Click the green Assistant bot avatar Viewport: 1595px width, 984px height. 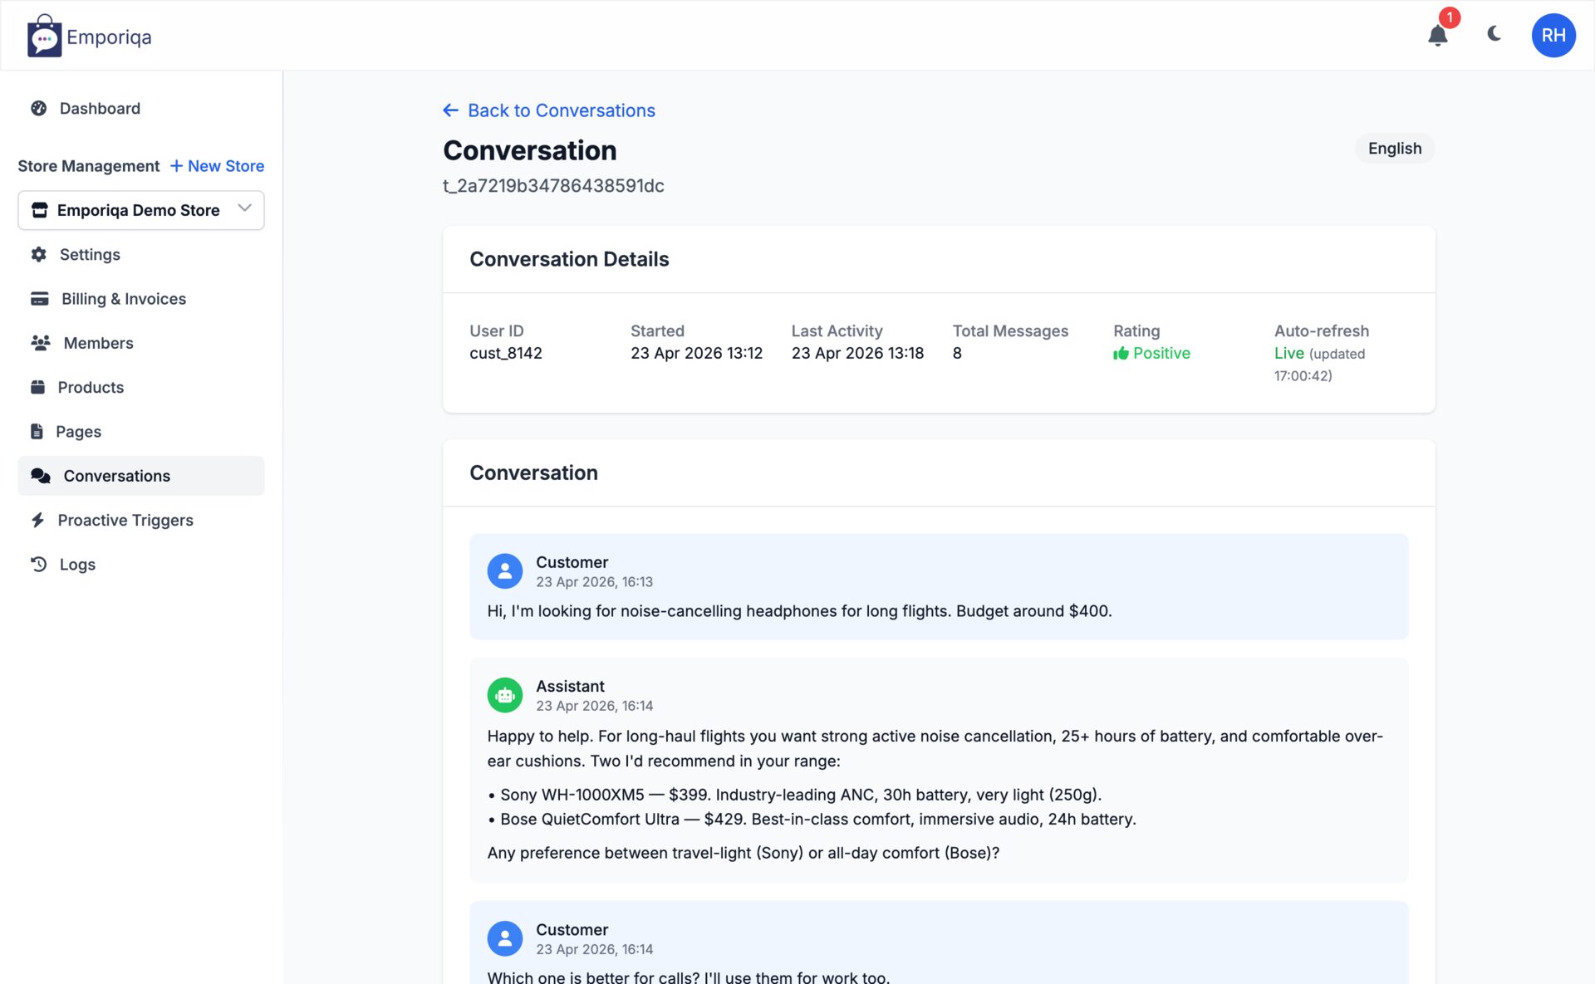[504, 695]
